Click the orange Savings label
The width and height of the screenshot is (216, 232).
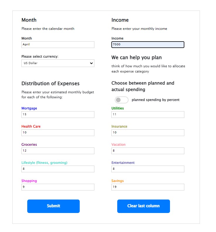pyautogui.click(x=118, y=181)
